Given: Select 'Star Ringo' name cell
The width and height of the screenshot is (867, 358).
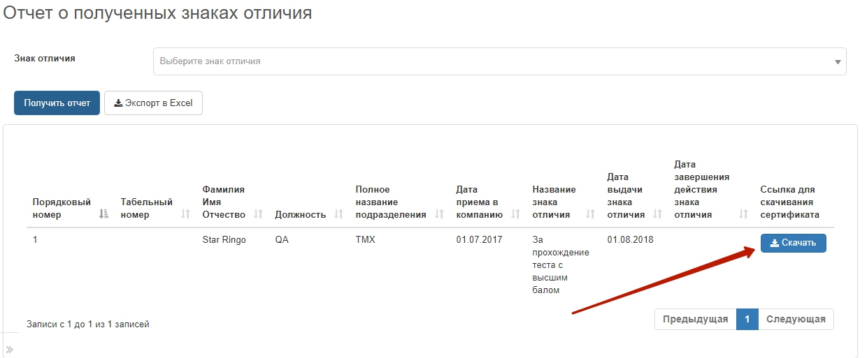Looking at the screenshot, I should [x=224, y=240].
